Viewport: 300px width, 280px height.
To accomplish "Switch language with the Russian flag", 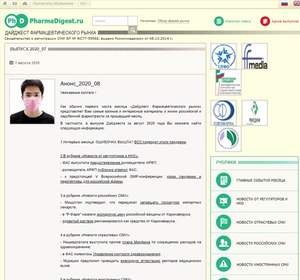I will pos(285,4).
